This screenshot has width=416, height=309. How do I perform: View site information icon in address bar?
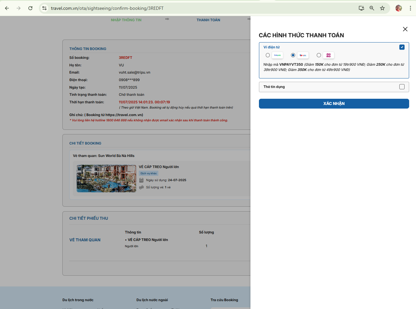[45, 8]
